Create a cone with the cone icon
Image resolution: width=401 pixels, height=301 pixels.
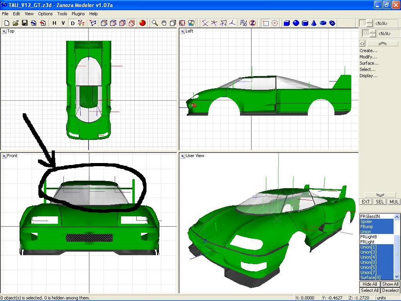point(314,23)
